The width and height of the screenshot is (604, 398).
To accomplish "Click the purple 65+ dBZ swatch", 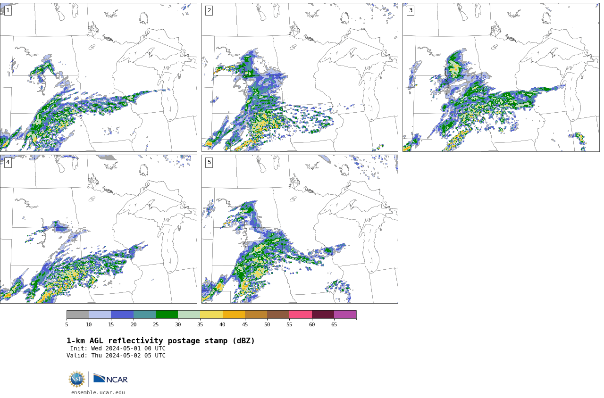I will (345, 315).
